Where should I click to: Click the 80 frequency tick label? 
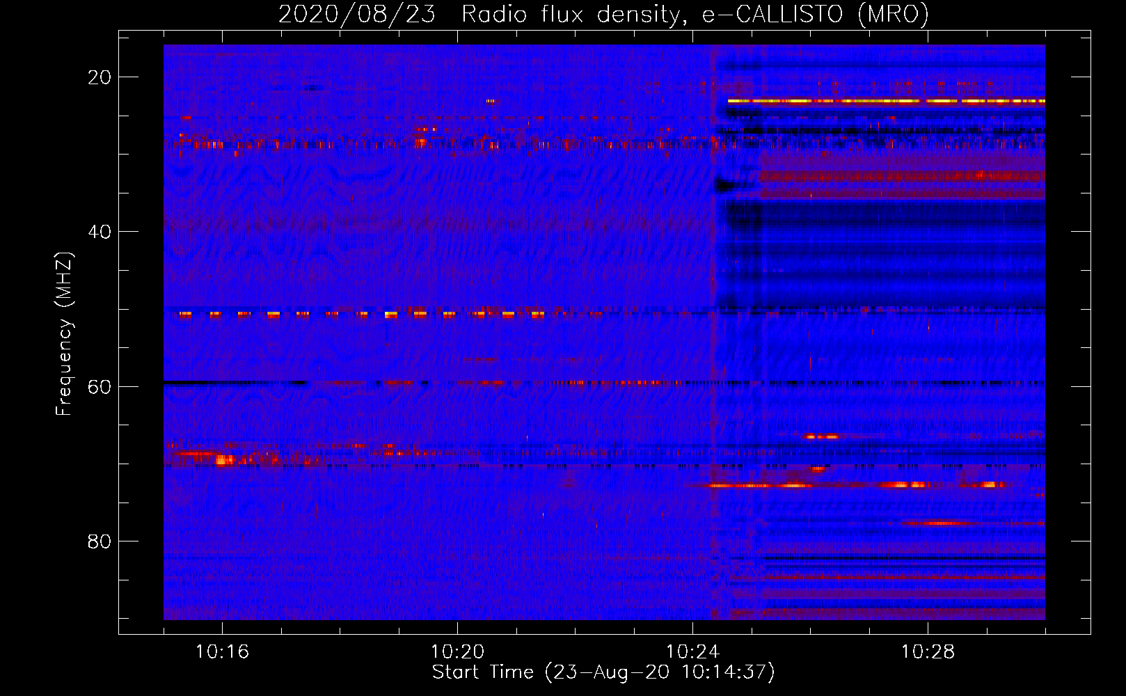pos(100,541)
